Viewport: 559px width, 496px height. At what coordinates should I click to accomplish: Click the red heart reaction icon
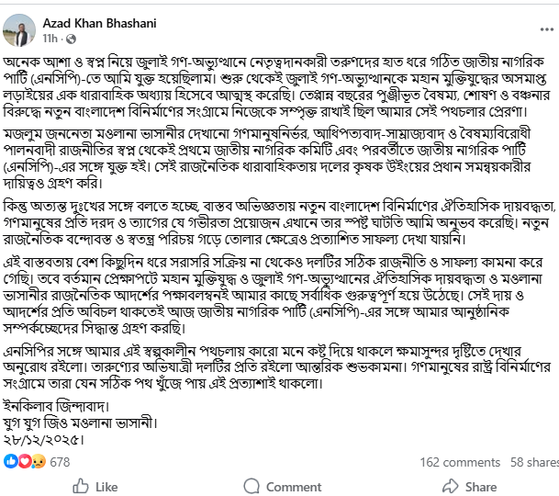click(22, 462)
